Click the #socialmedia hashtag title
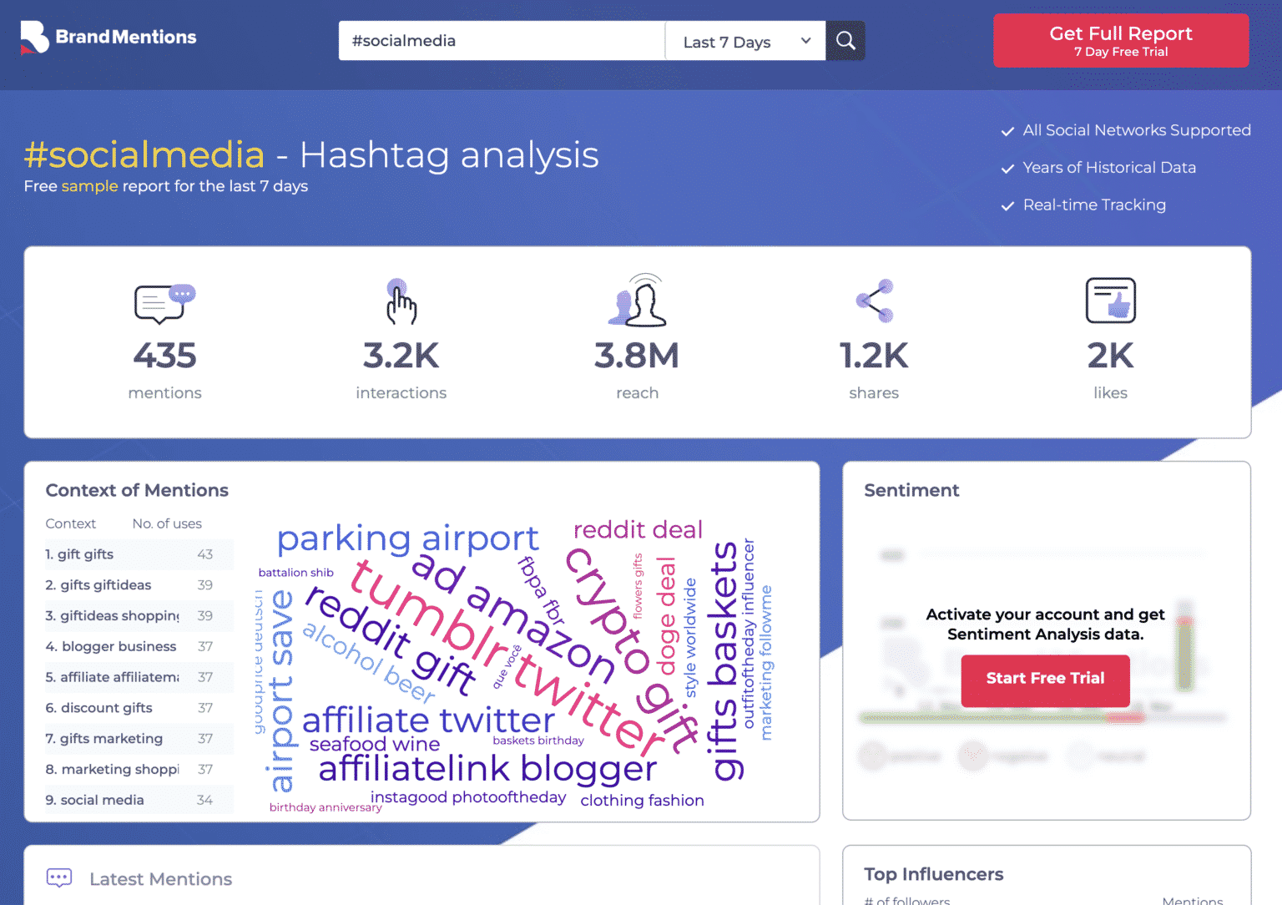The height and width of the screenshot is (905, 1282). coord(144,154)
